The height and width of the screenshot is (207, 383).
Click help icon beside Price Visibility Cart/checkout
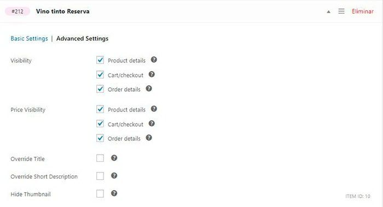152,123
